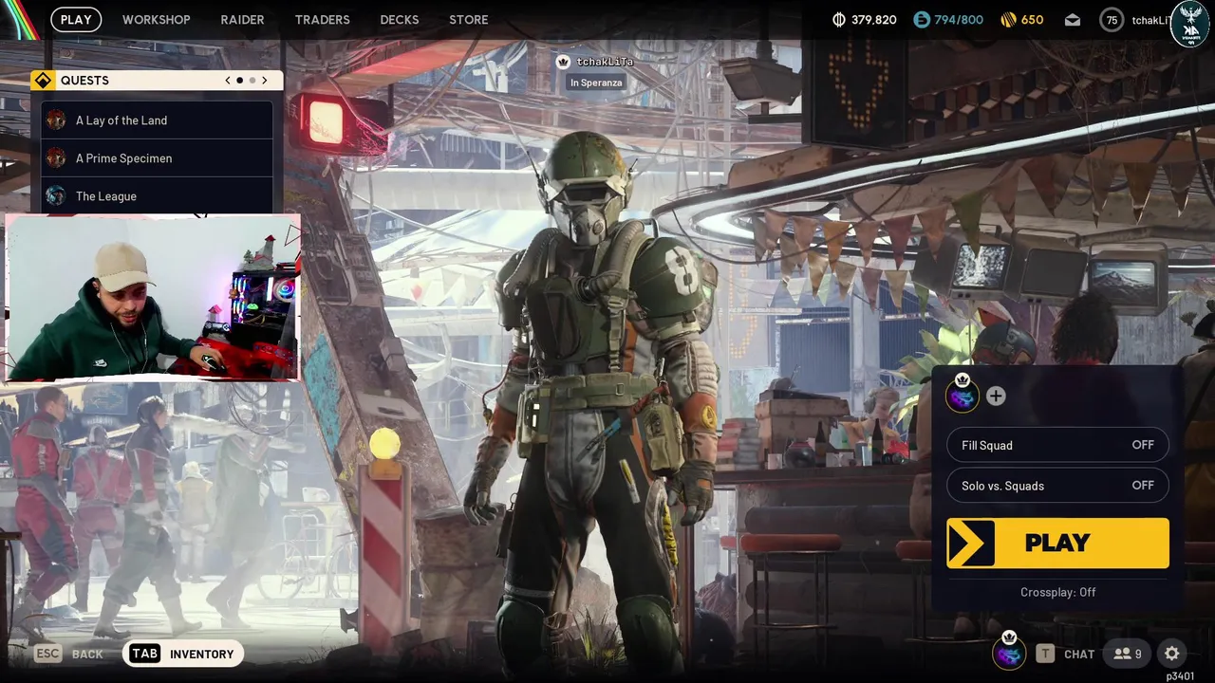Click the yellow Quests diamond icon
This screenshot has height=683, width=1215.
[x=42, y=81]
